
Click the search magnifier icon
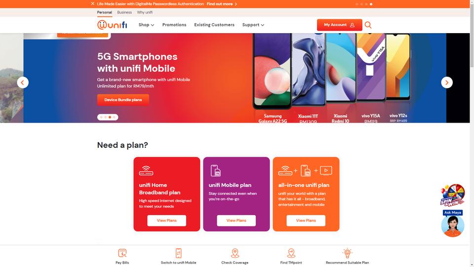coord(368,25)
